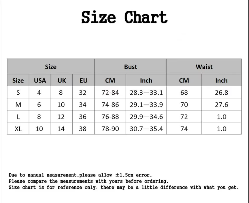The width and height of the screenshot is (249, 203).
Task: Select the S size row label
Action: pos(18,92)
